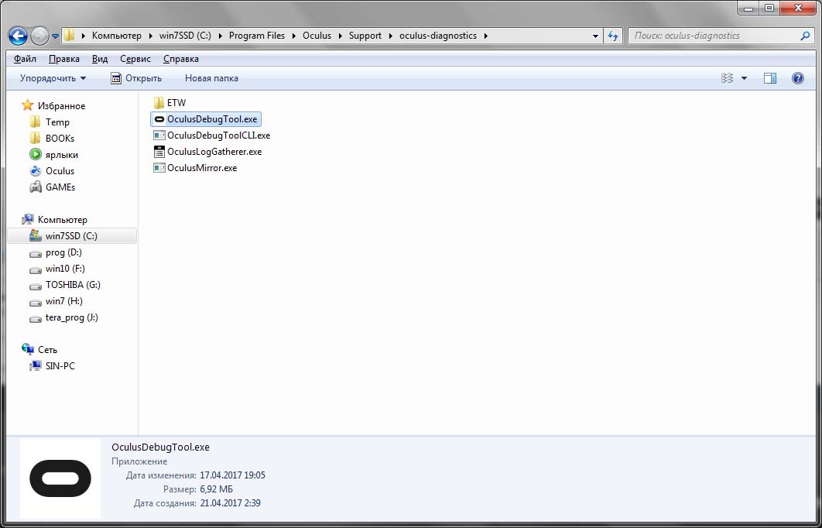Click the OculusMirror.exe file icon
The height and width of the screenshot is (528, 822).
point(159,168)
